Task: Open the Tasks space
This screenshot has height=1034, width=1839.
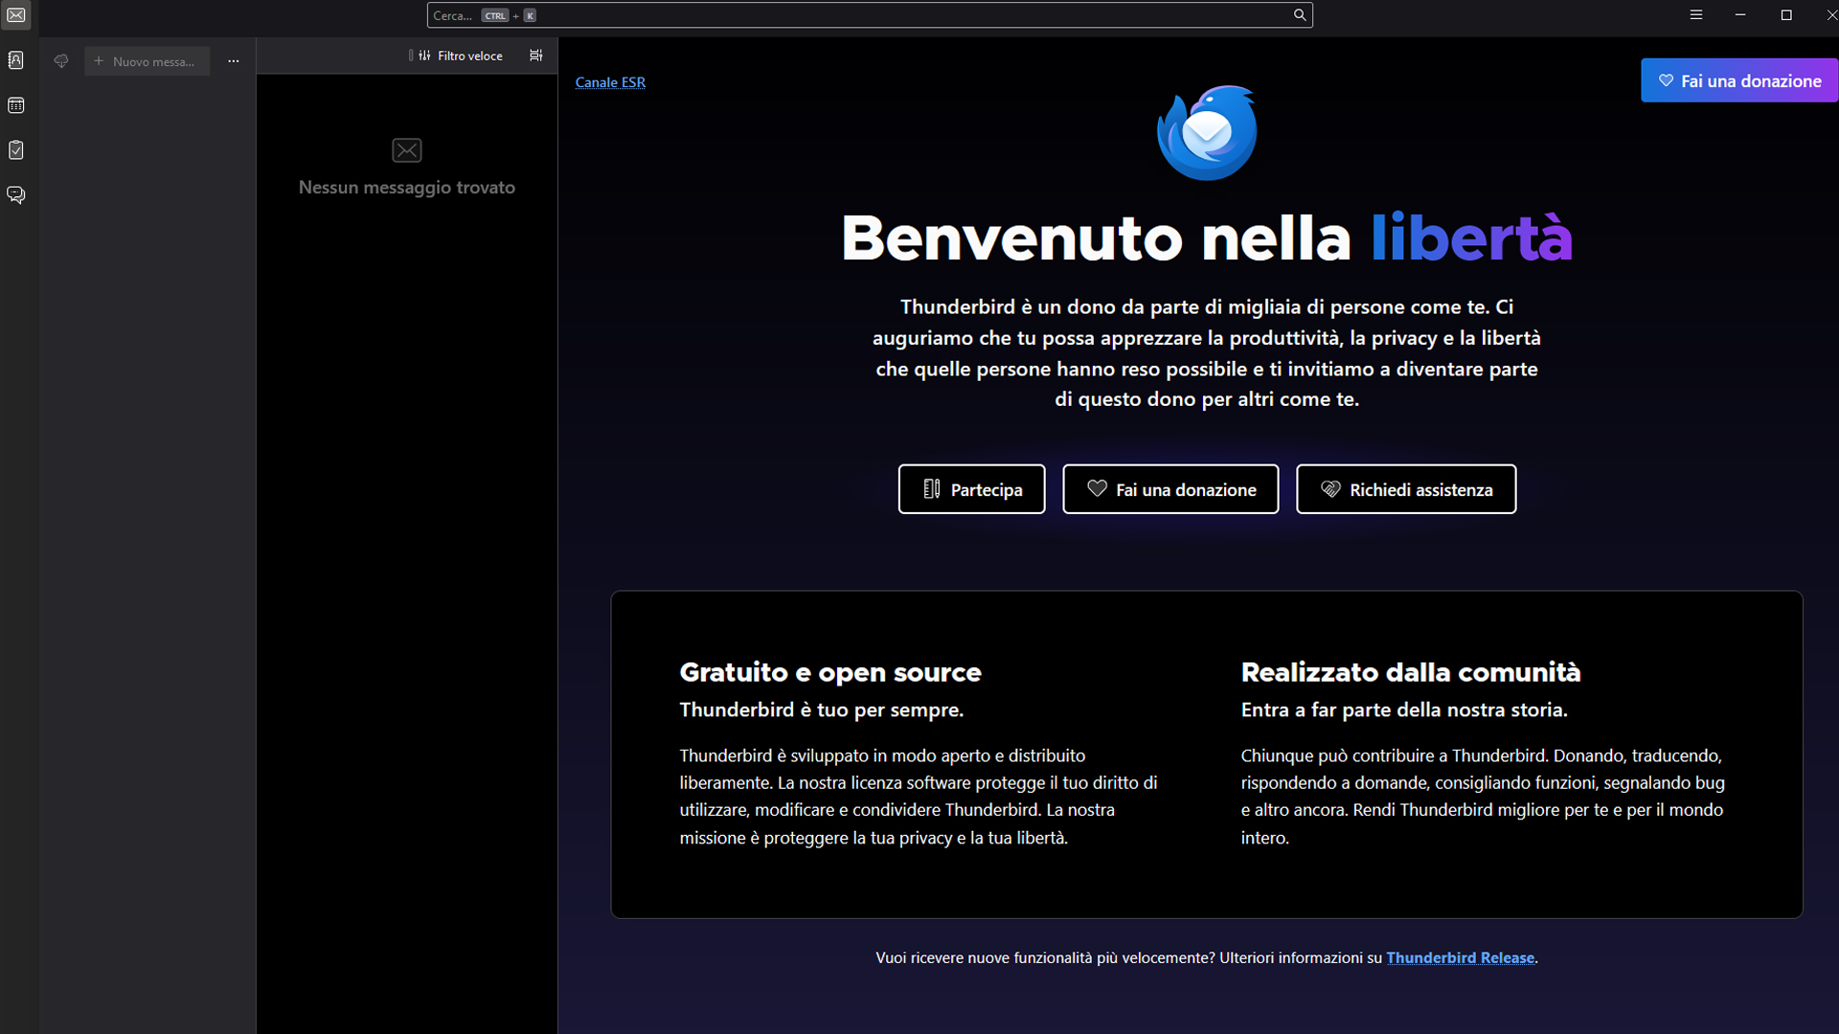Action: pyautogui.click(x=16, y=150)
